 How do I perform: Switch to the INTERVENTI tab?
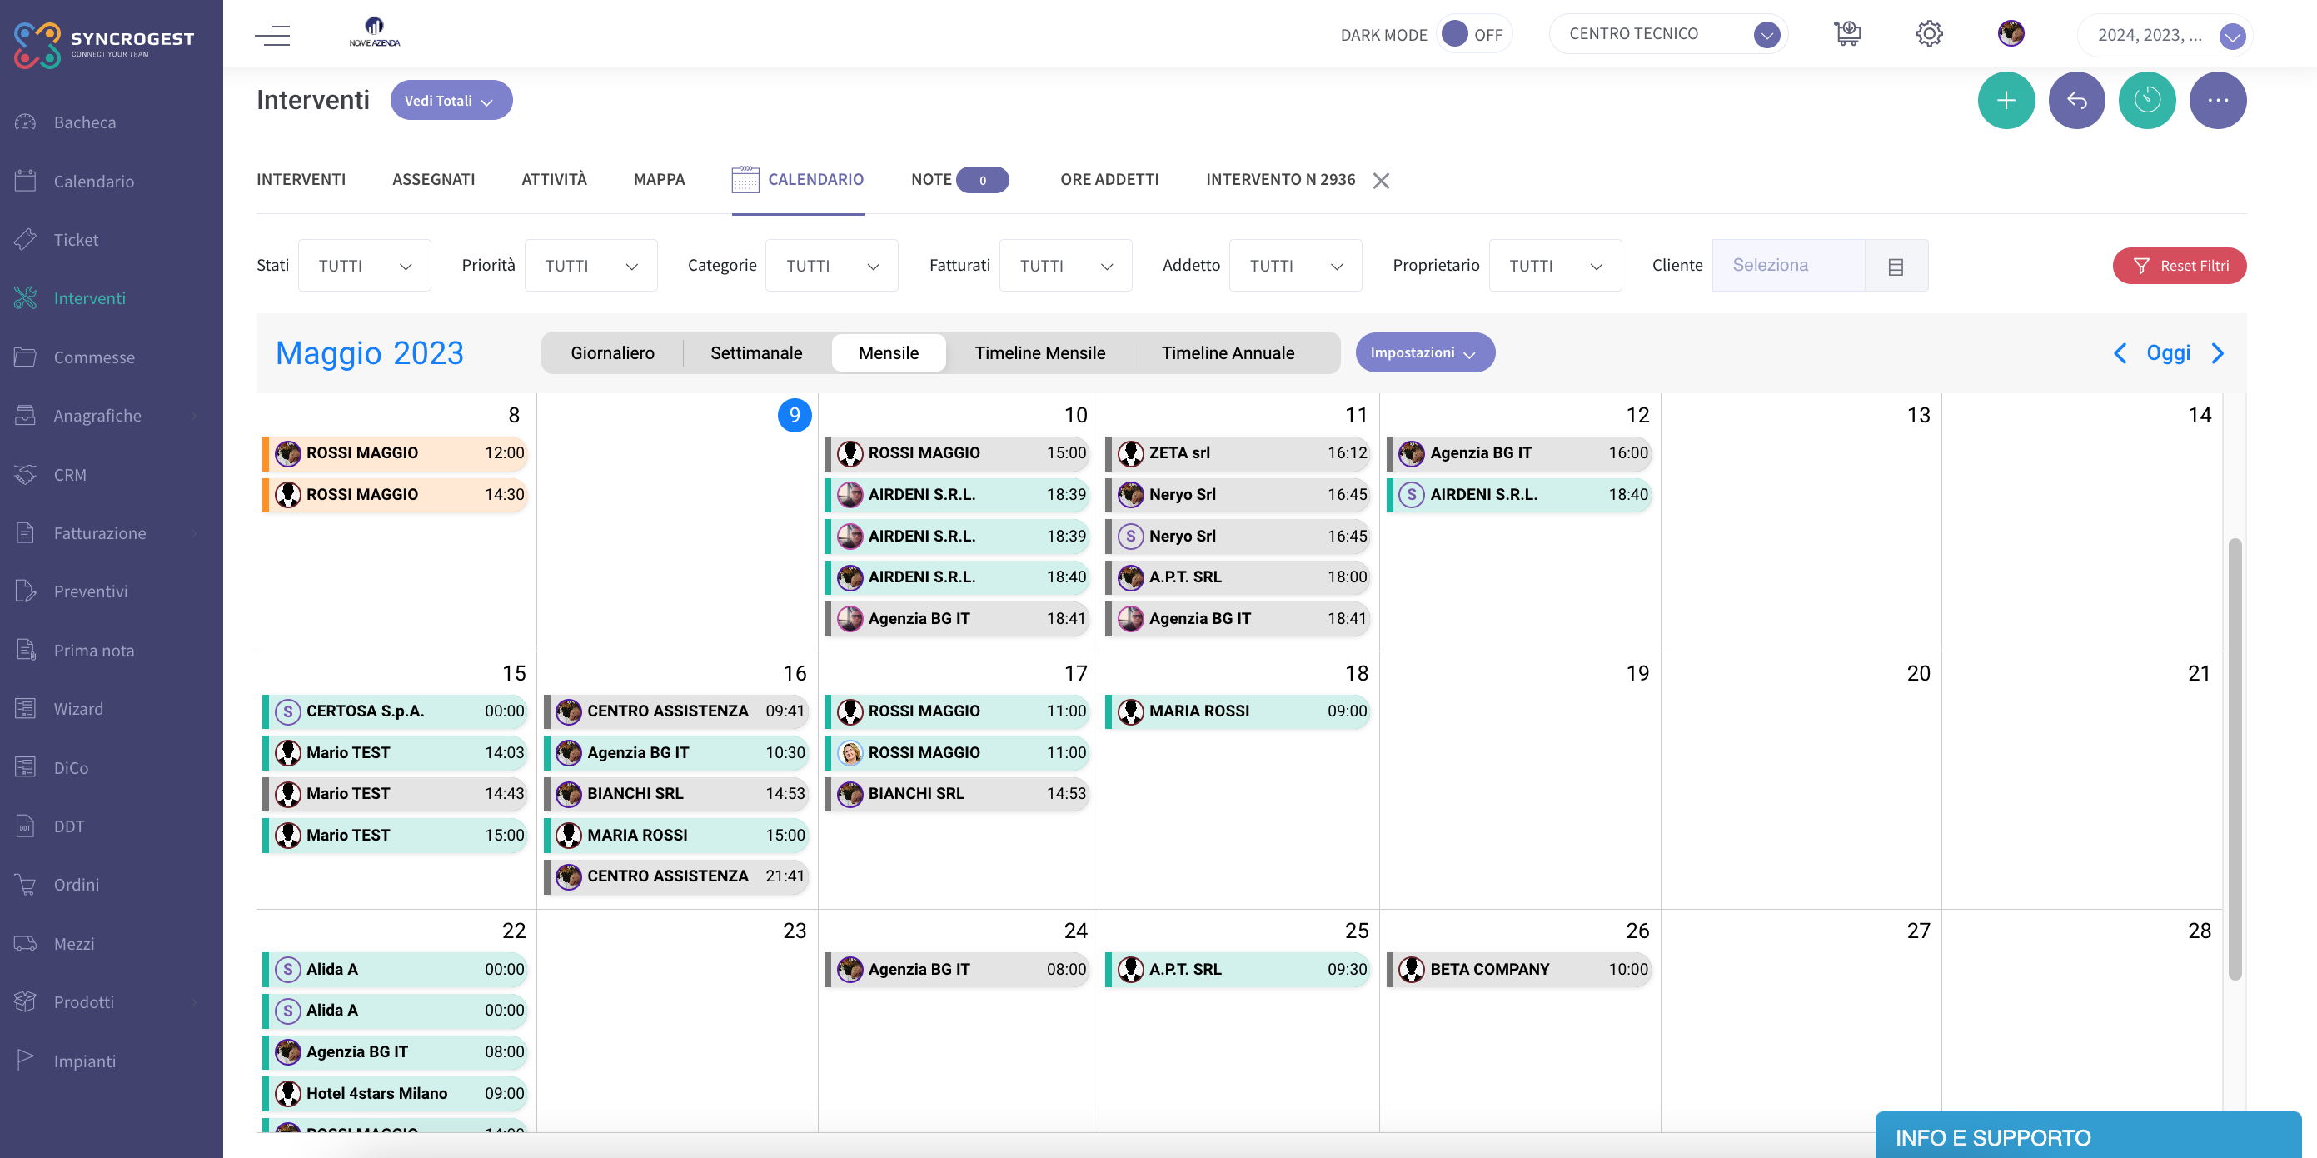click(300, 181)
